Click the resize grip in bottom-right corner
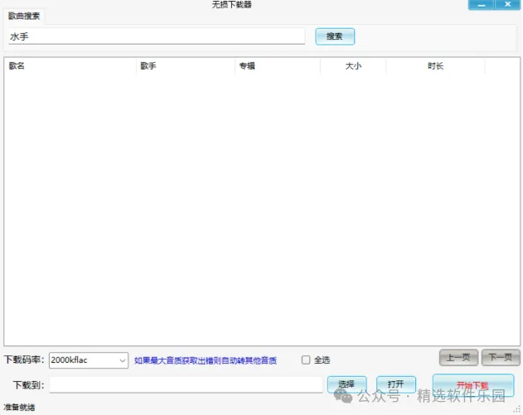This screenshot has height=415, width=523. pos(516,408)
